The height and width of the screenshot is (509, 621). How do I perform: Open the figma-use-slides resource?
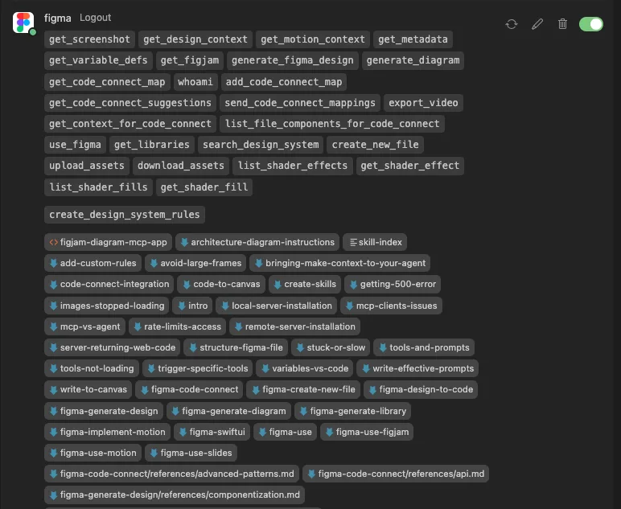click(x=191, y=454)
